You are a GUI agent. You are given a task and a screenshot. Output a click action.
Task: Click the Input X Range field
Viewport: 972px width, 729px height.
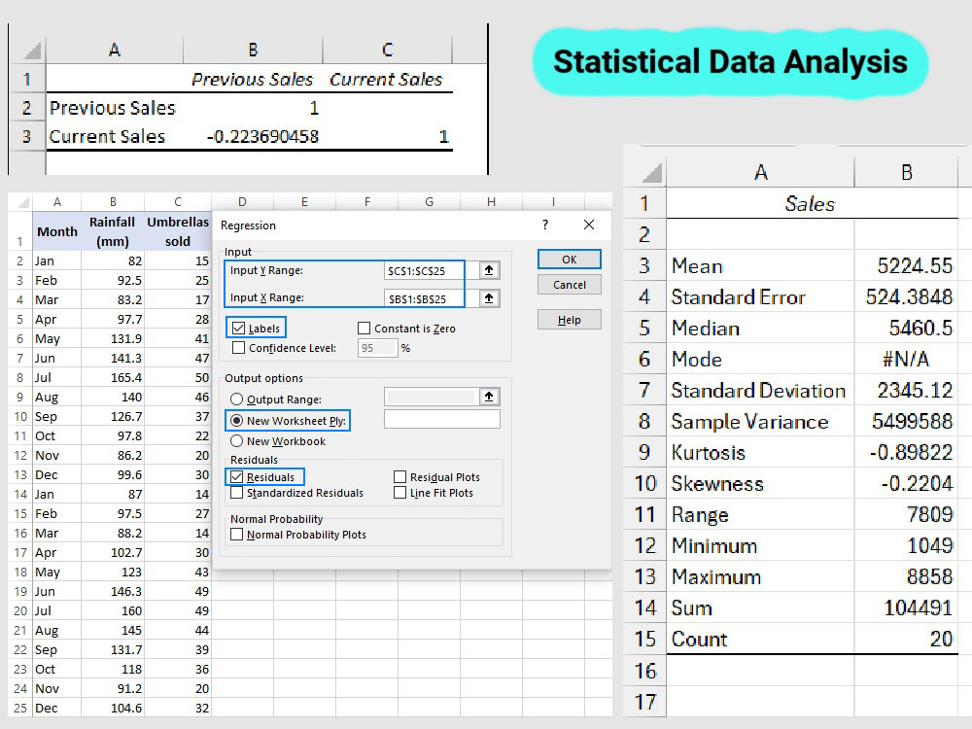pyautogui.click(x=431, y=298)
